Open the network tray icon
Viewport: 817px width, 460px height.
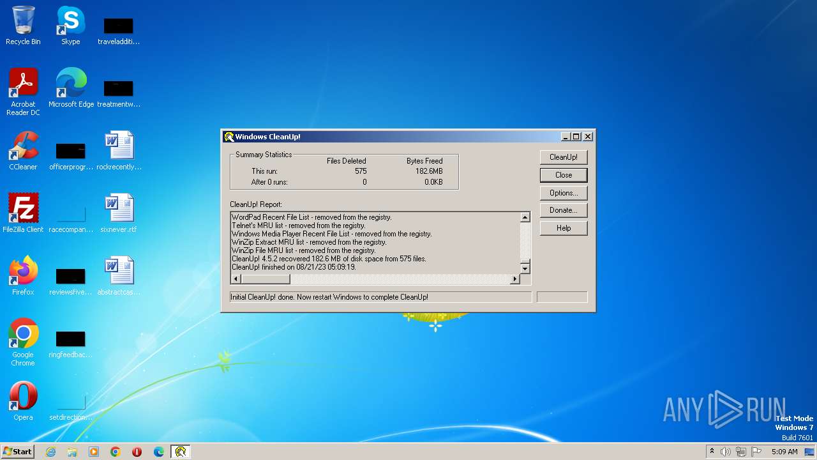click(741, 452)
